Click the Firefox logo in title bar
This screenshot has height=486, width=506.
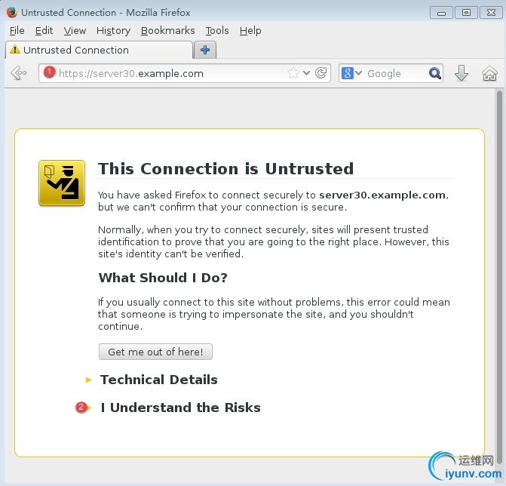12,12
